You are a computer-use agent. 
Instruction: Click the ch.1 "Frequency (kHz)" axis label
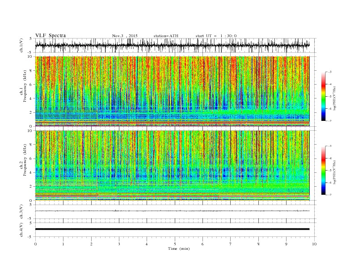click(x=25, y=86)
